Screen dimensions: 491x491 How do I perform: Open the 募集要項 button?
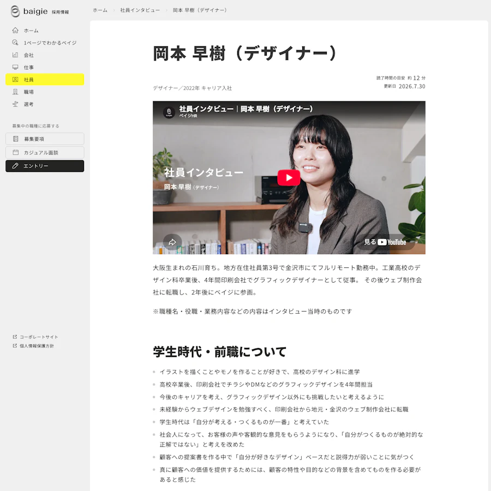pyautogui.click(x=45, y=139)
